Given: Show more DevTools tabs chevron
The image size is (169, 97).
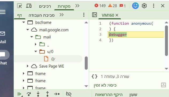Looking at the screenshot, I should 77,6.
